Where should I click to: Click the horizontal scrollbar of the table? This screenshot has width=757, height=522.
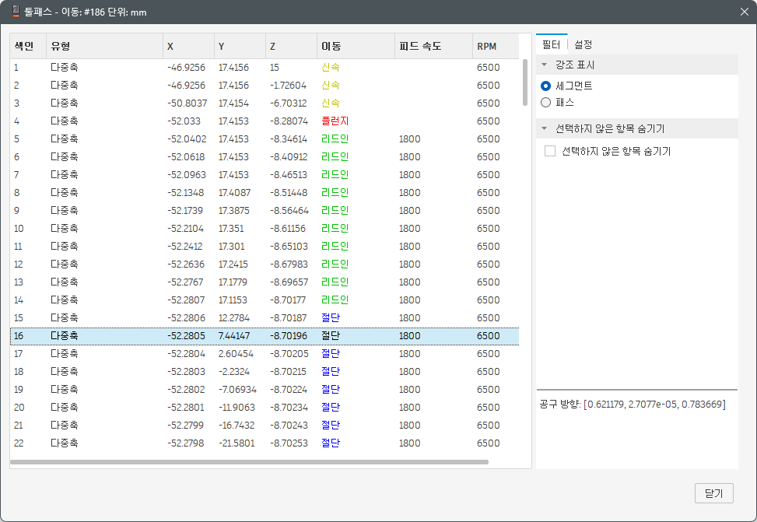249,462
